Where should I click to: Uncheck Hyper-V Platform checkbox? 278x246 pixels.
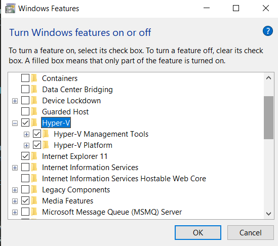pos(37,145)
